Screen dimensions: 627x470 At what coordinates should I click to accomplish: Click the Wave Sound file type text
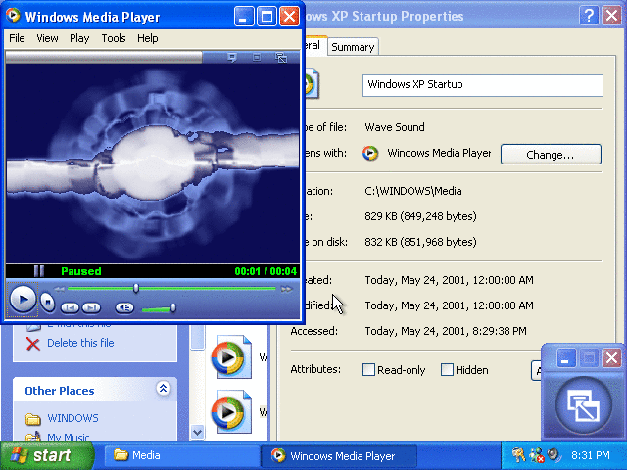tap(395, 127)
